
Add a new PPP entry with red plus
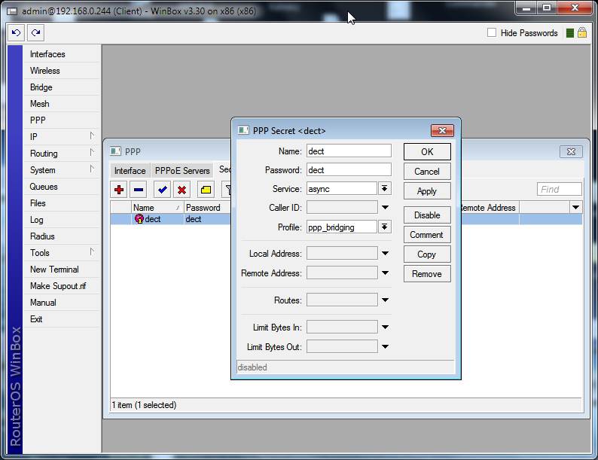pos(119,190)
